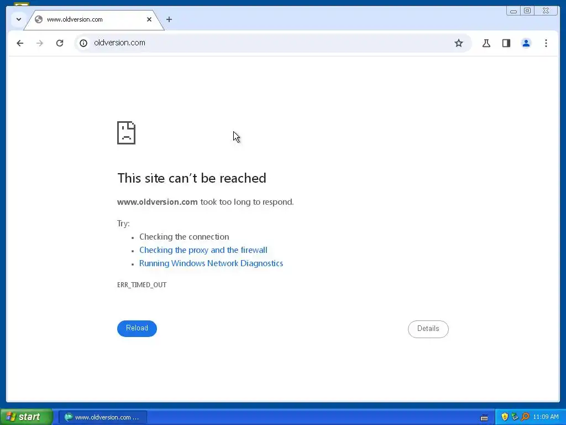This screenshot has height=425, width=566.
Task: Open Running Windows Network Diagnostics link
Action: 211,263
